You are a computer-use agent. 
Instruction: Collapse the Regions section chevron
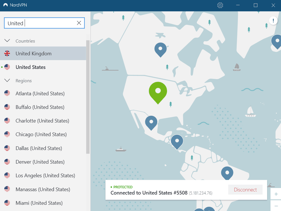tap(7, 80)
